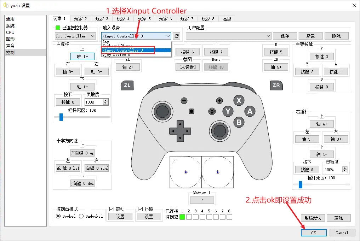Toggle the 体感 motion checkbox
This screenshot has height=241, width=360.
click(x=141, y=208)
